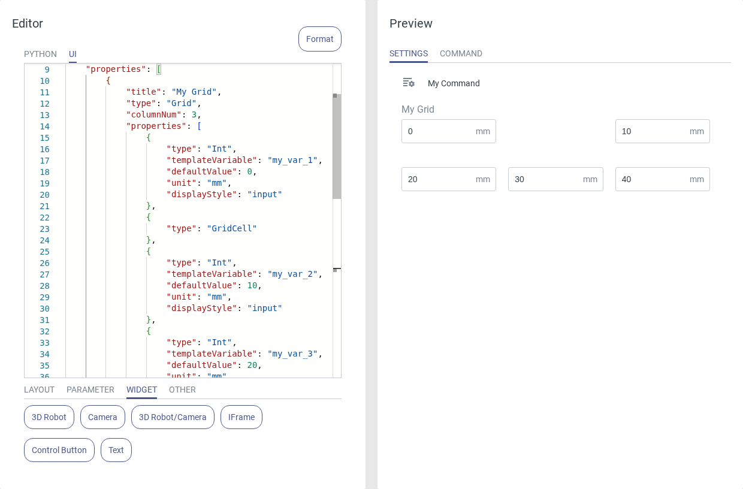The height and width of the screenshot is (489, 743).
Task: Add the 3D Robot/Camera widget
Action: [x=173, y=417]
